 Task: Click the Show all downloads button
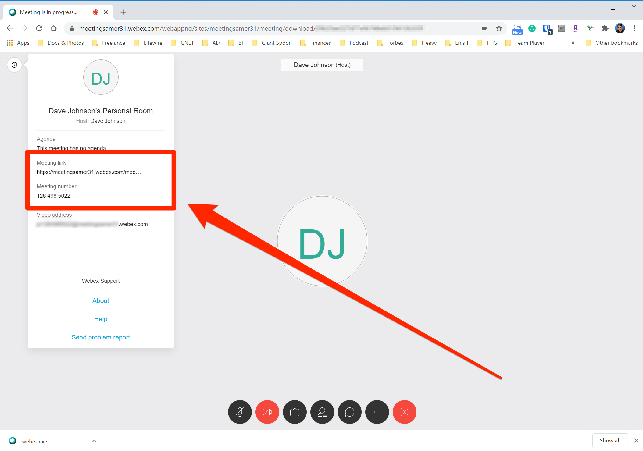(610, 441)
